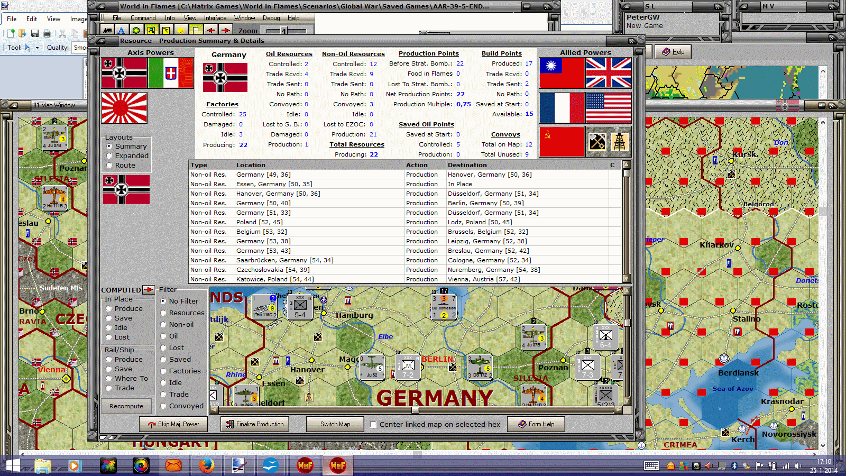Click the German flag below Layouts
The height and width of the screenshot is (476, 846).
[126, 189]
